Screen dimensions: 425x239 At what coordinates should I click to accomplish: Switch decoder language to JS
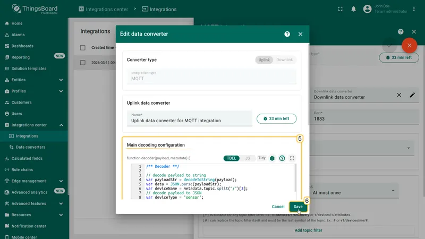pos(247,158)
